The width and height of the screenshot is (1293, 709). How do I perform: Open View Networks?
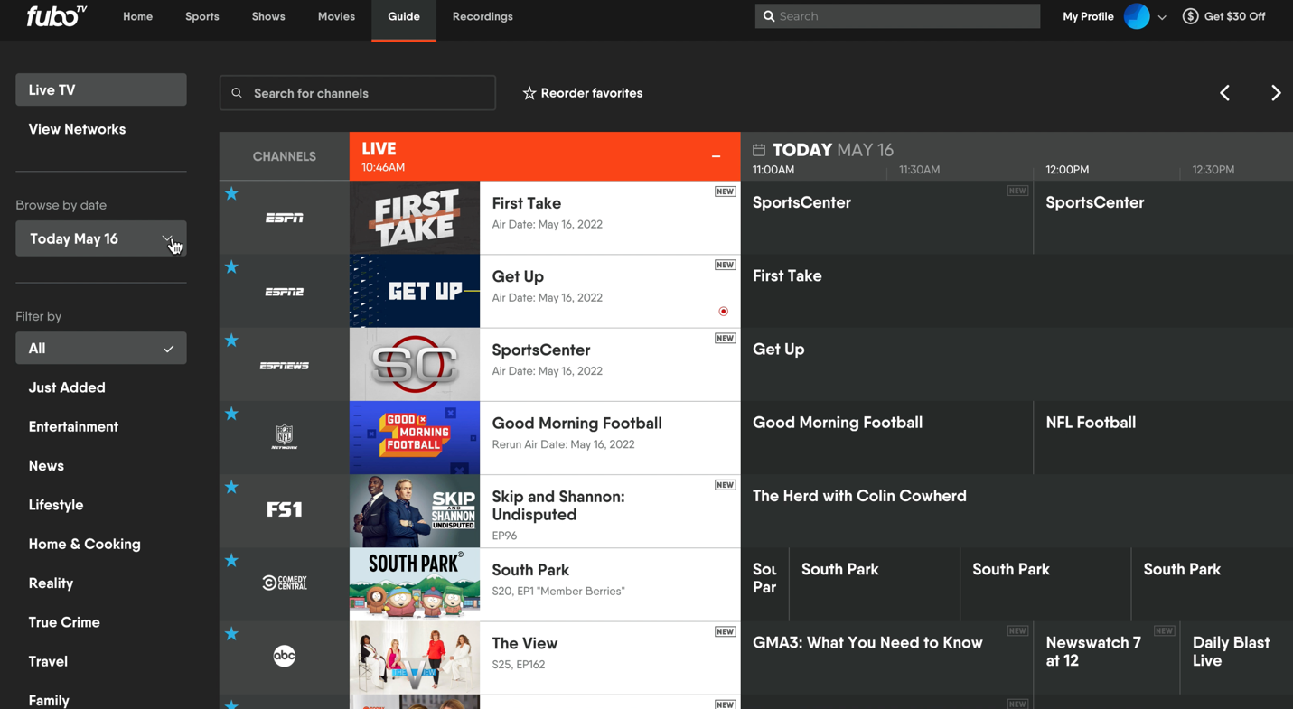[x=77, y=129]
